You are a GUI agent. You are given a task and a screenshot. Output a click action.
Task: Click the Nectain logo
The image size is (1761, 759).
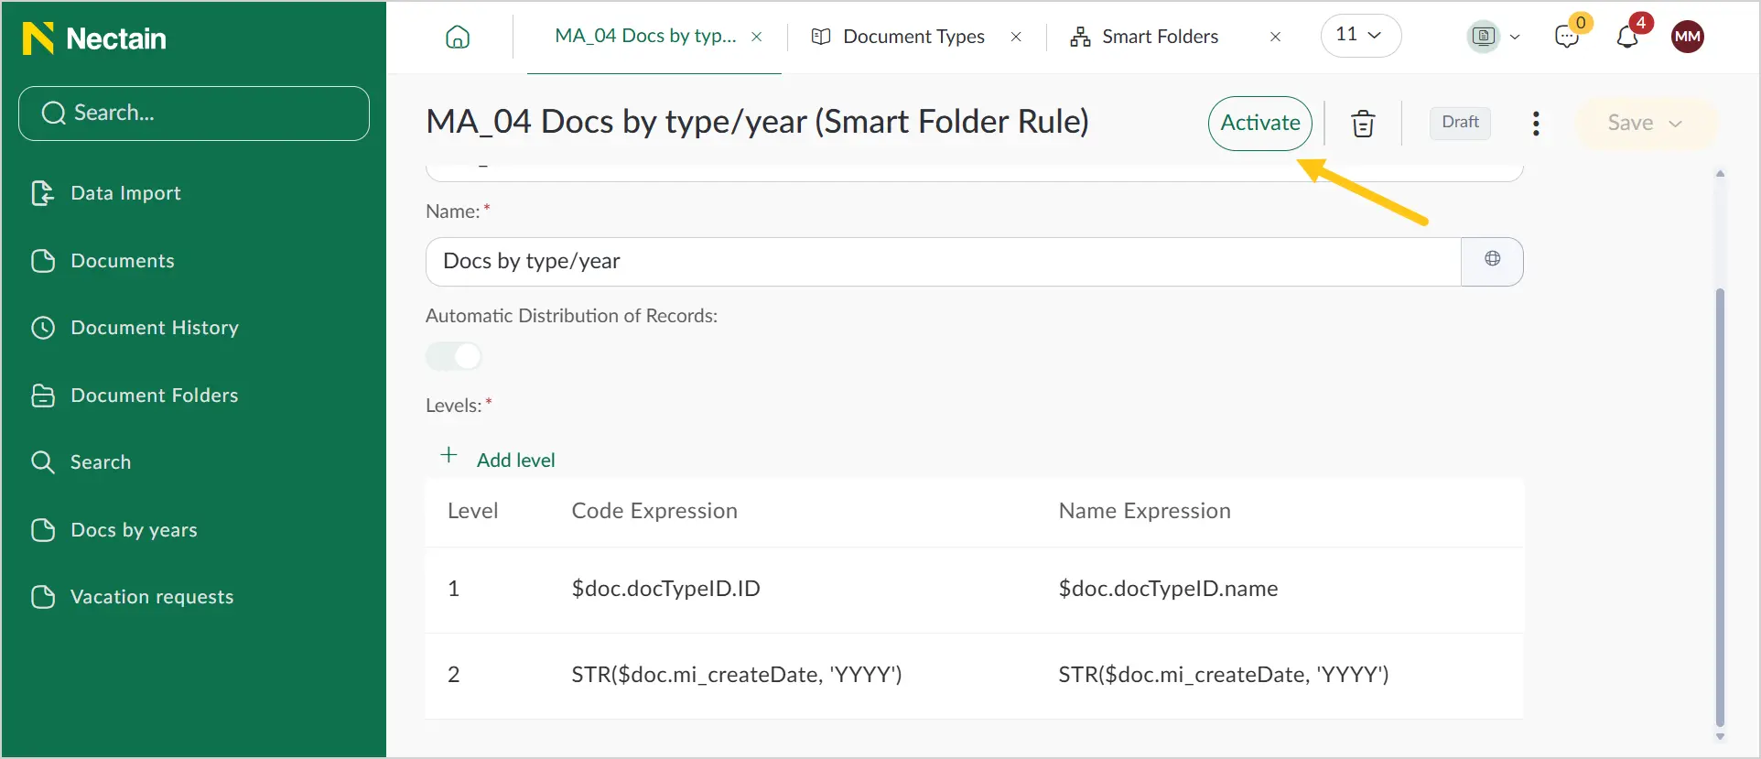(94, 38)
